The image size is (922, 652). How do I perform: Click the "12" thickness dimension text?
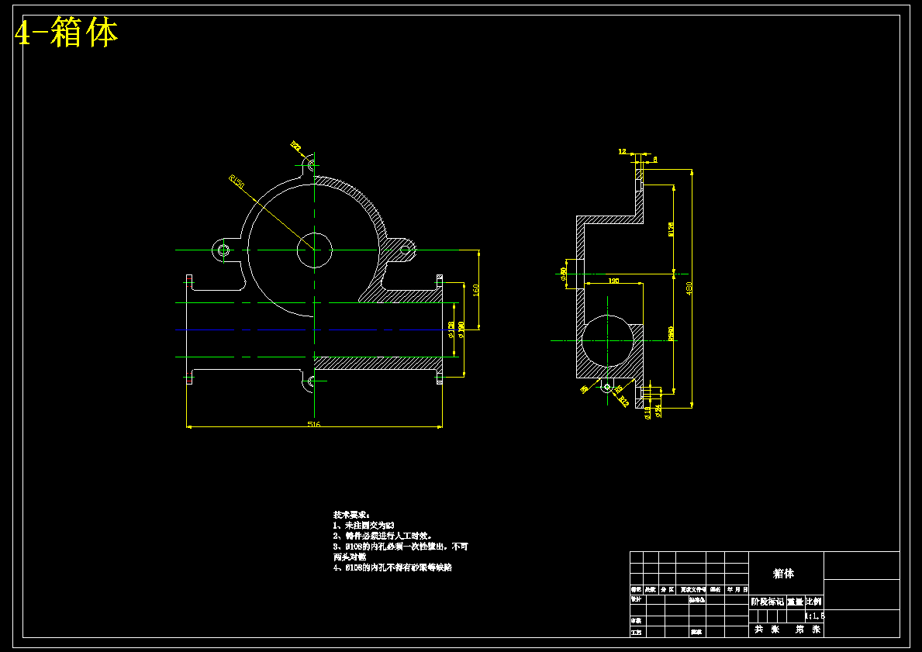tap(622, 152)
